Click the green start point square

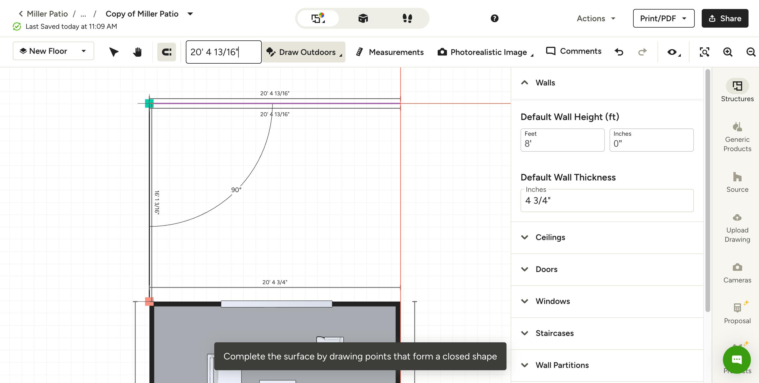(149, 103)
